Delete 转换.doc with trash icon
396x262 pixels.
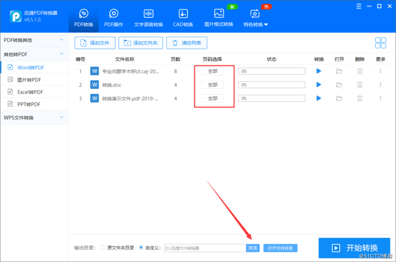[x=360, y=85]
